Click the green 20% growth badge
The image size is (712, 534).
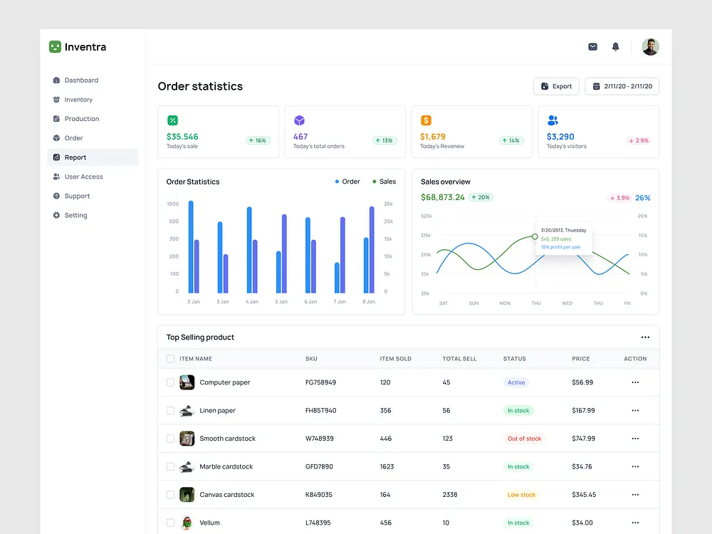coord(481,197)
